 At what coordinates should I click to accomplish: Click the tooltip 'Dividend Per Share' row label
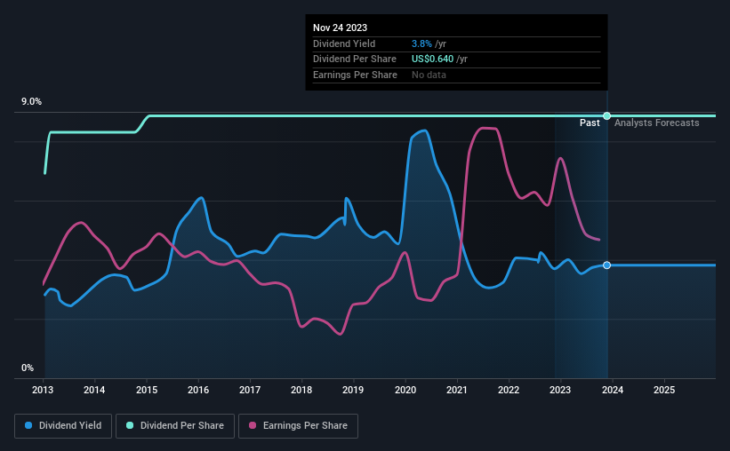point(355,59)
